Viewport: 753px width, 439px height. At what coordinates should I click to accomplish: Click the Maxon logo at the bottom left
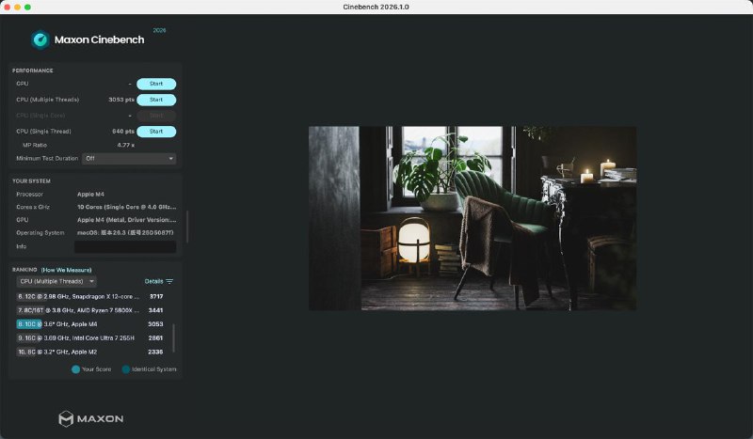click(x=90, y=419)
